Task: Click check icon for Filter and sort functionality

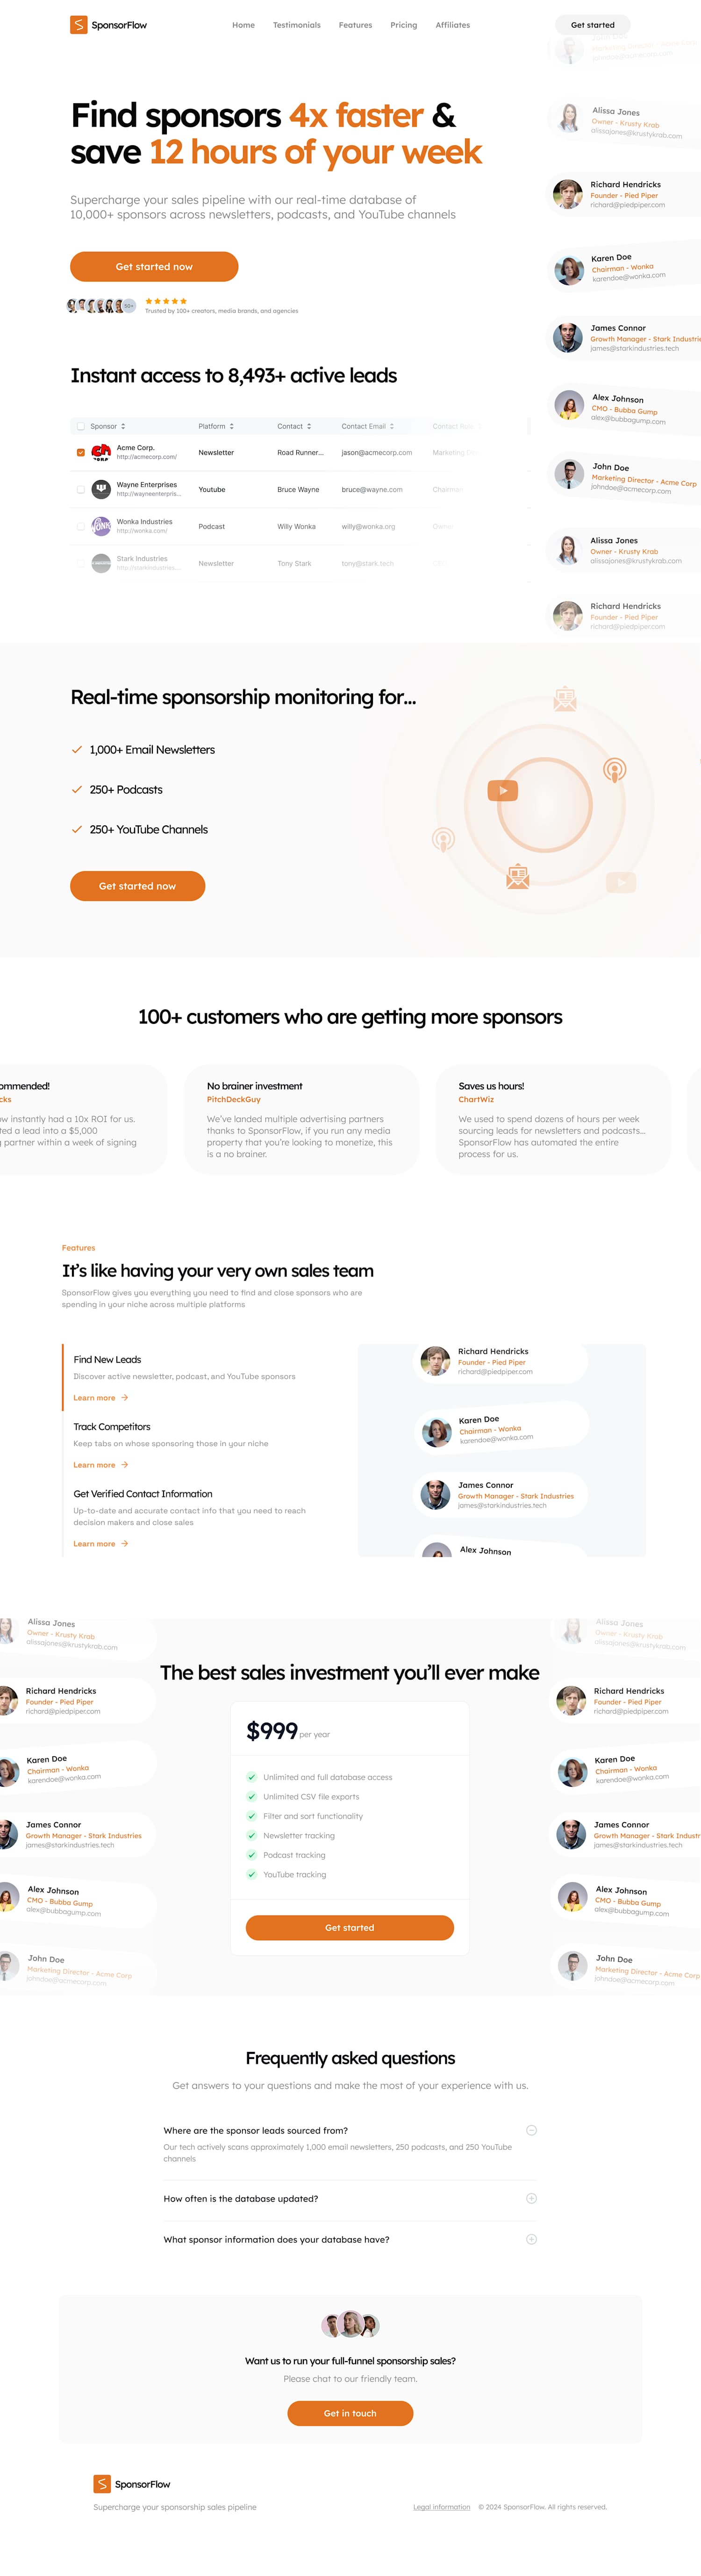Action: (251, 1816)
